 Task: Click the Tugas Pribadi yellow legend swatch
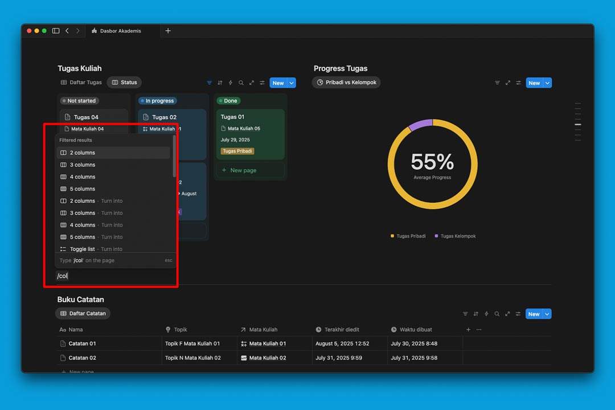click(392, 236)
